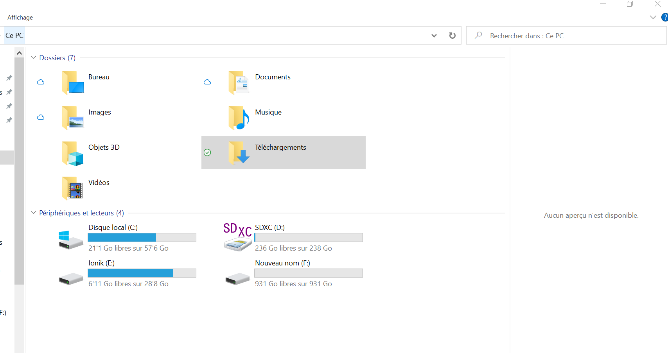The image size is (668, 353).
Task: Select the SDXC (D:) card icon
Action: point(237,237)
